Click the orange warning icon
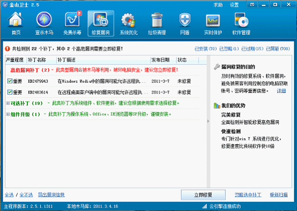 [x=8, y=49]
